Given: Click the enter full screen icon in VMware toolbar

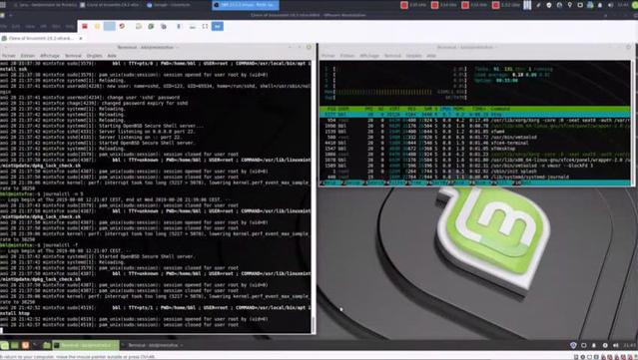Looking at the screenshot, I should pyautogui.click(x=205, y=26).
